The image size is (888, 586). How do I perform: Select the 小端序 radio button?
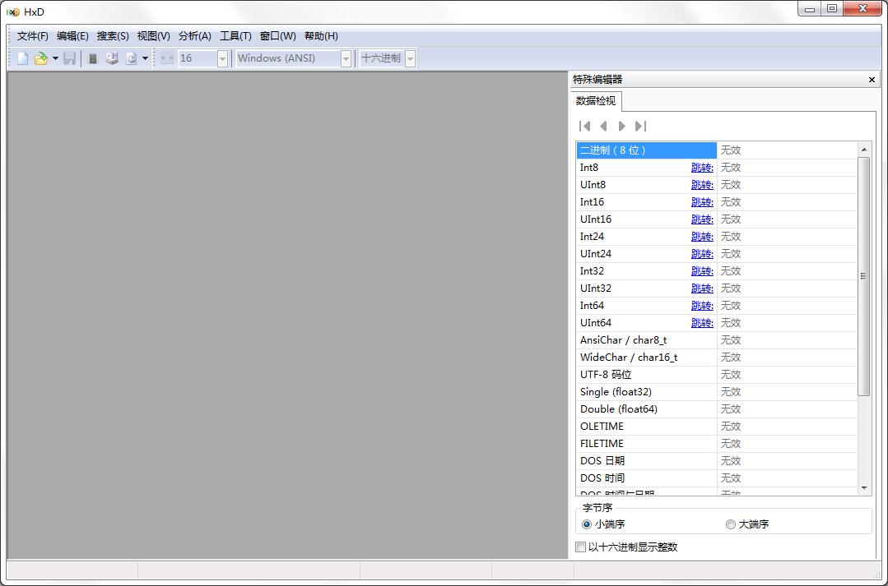click(583, 524)
